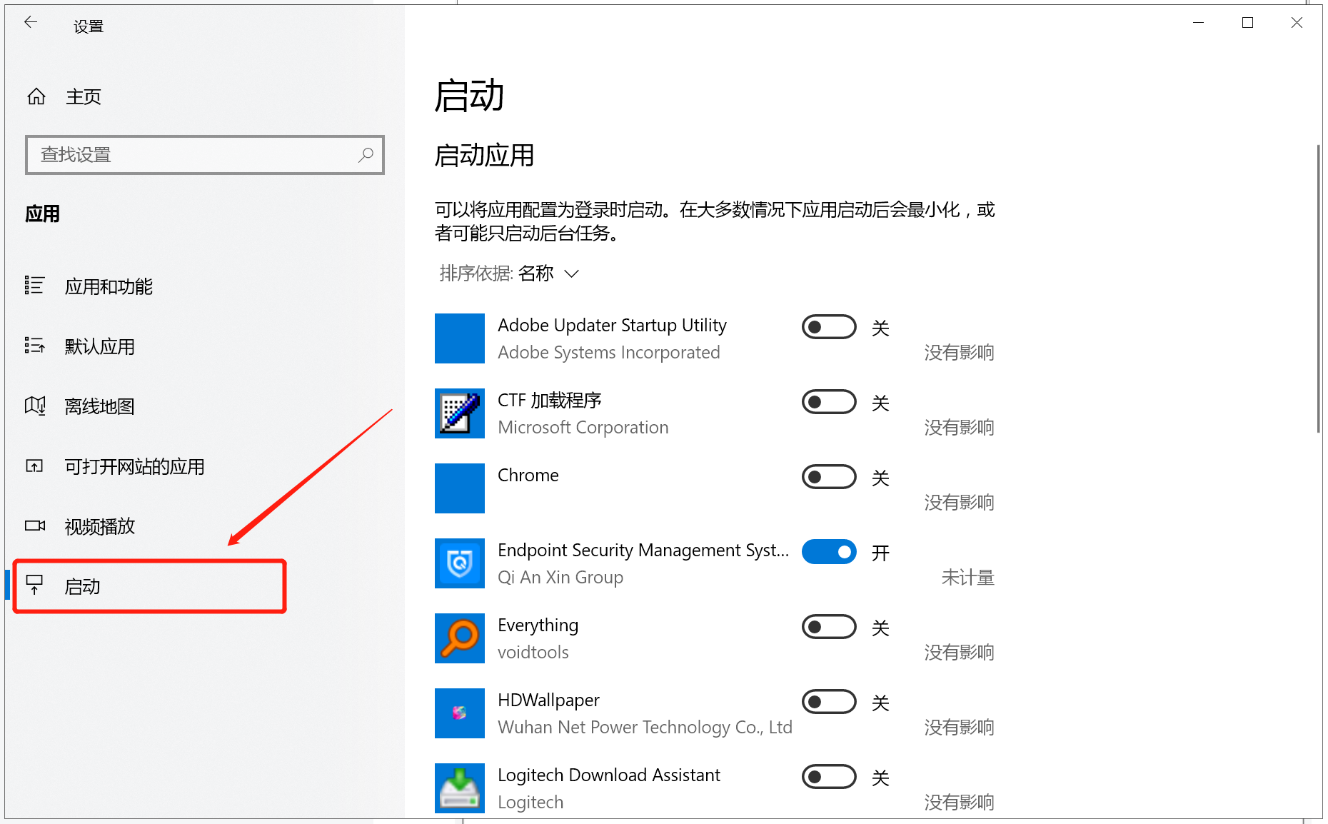Click 'Qi An Xin Group' publisher text

click(x=560, y=577)
